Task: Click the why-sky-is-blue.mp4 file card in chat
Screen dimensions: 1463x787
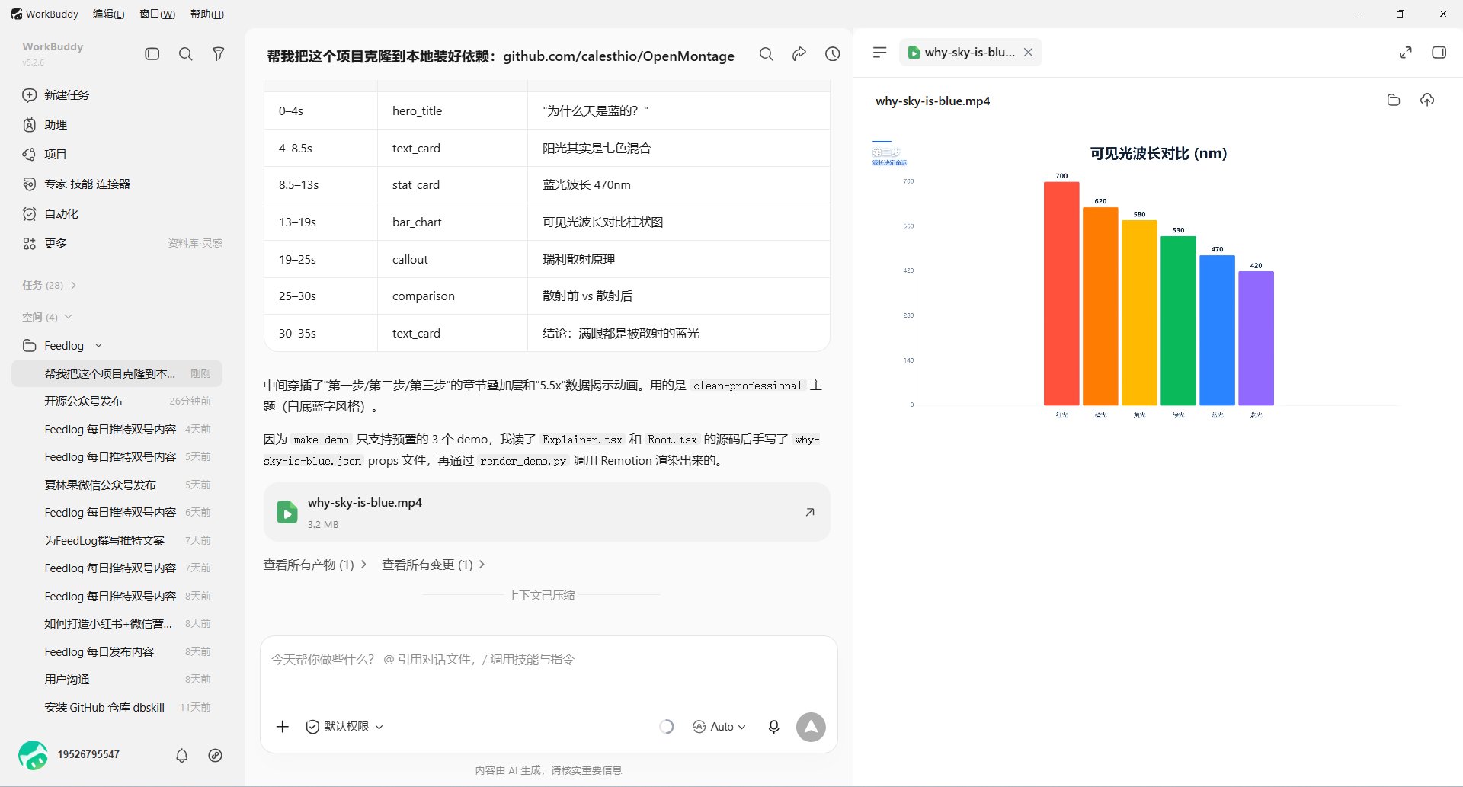Action: click(546, 512)
